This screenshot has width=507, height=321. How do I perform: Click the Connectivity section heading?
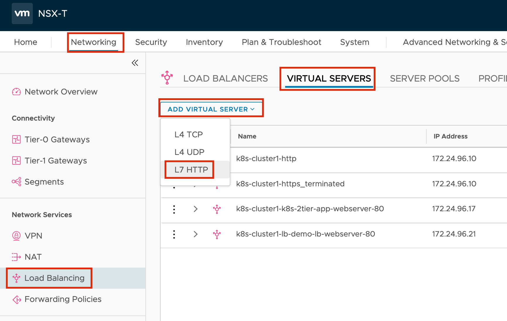click(33, 118)
